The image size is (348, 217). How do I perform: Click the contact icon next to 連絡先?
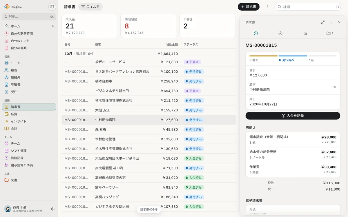click(x=7, y=78)
